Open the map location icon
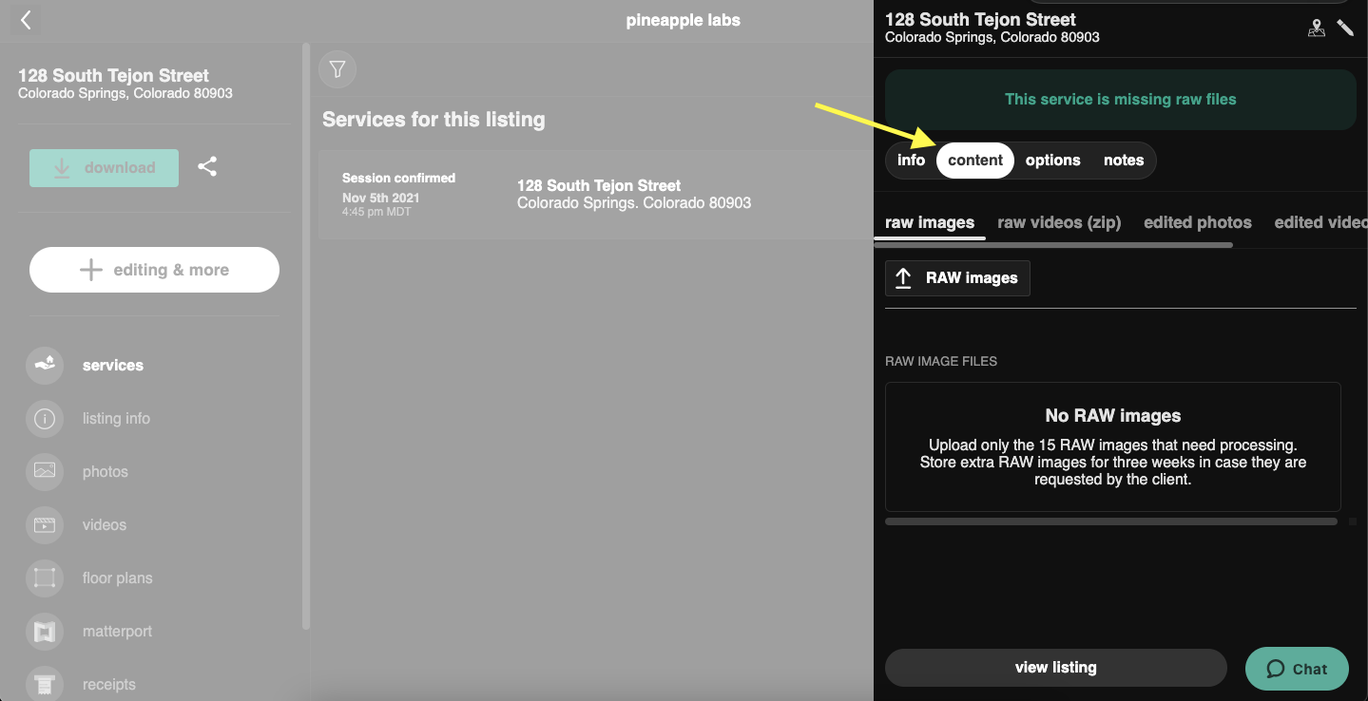The image size is (1368, 701). click(x=1316, y=28)
